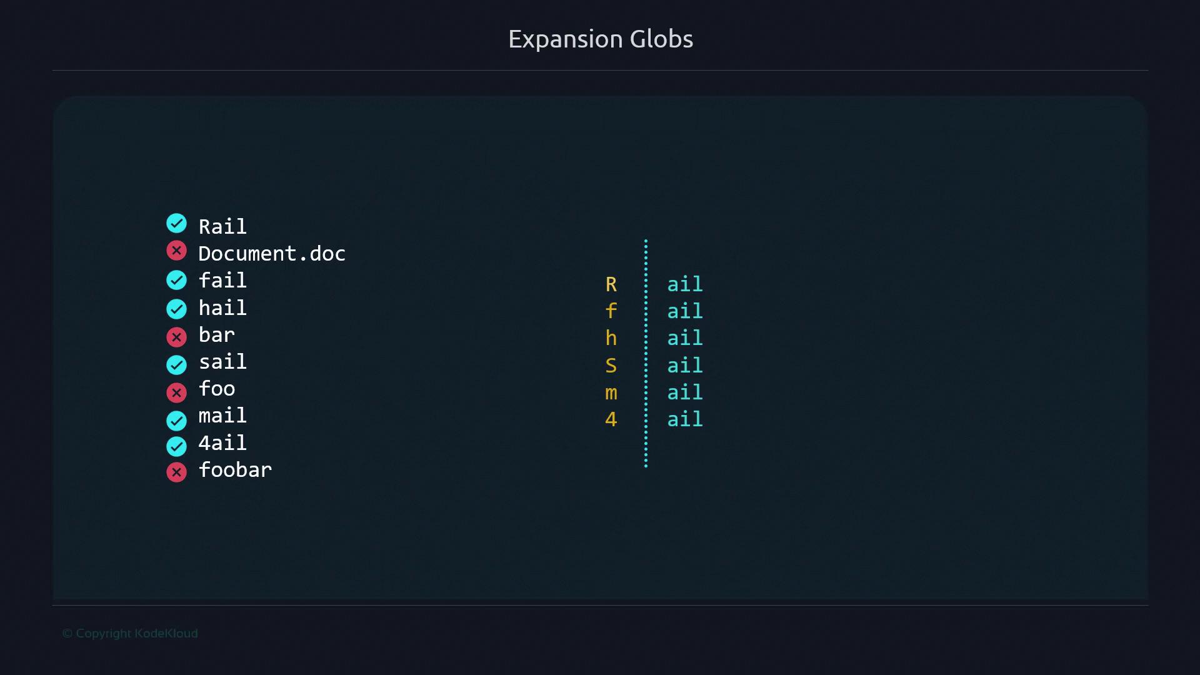Click the green checkmark beside fail
This screenshot has height=675, width=1200.
176,280
